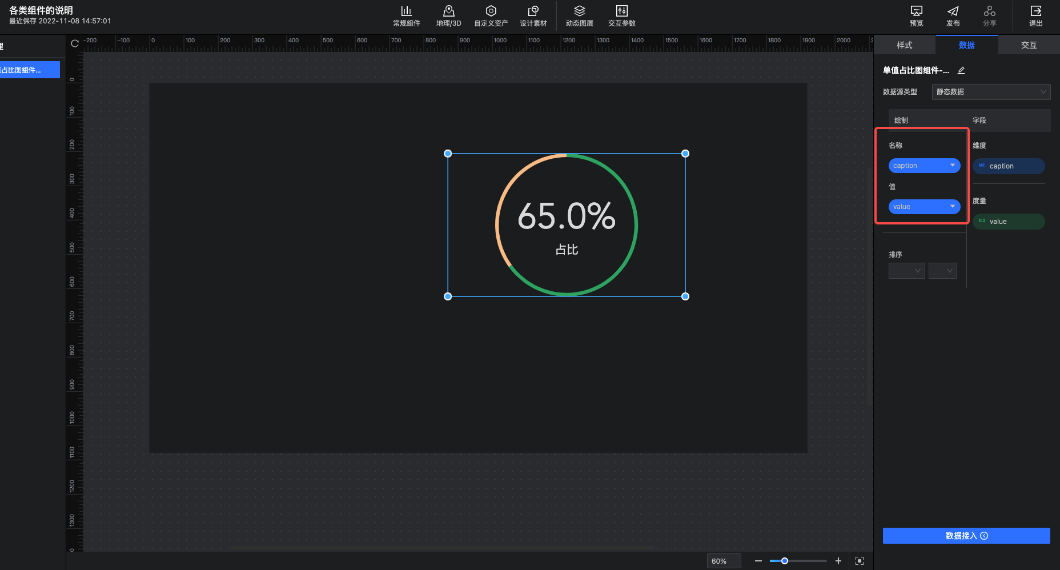Expand the 数据源类型 static data dropdown
The width and height of the screenshot is (1060, 570).
tap(990, 92)
